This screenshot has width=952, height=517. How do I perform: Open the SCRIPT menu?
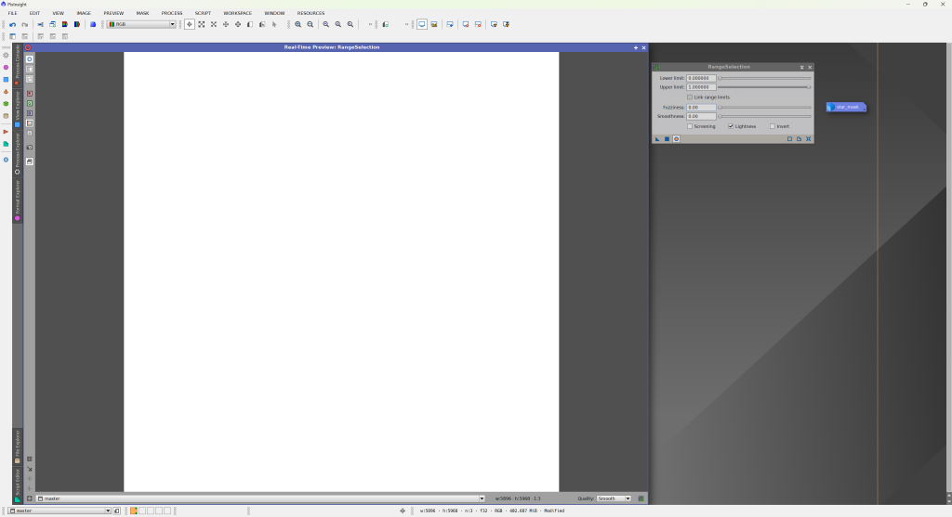[203, 13]
